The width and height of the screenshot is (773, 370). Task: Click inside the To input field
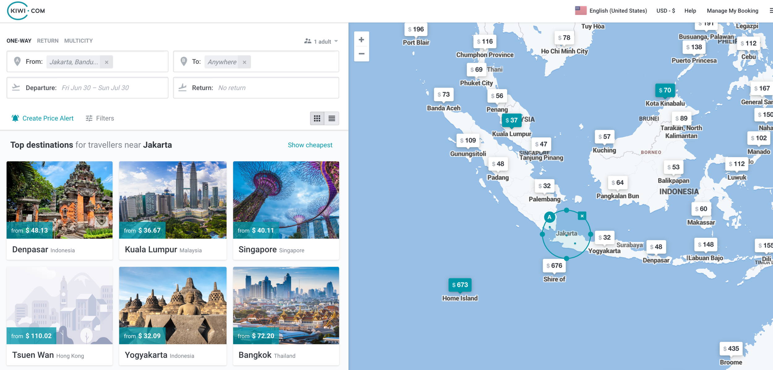click(x=256, y=62)
